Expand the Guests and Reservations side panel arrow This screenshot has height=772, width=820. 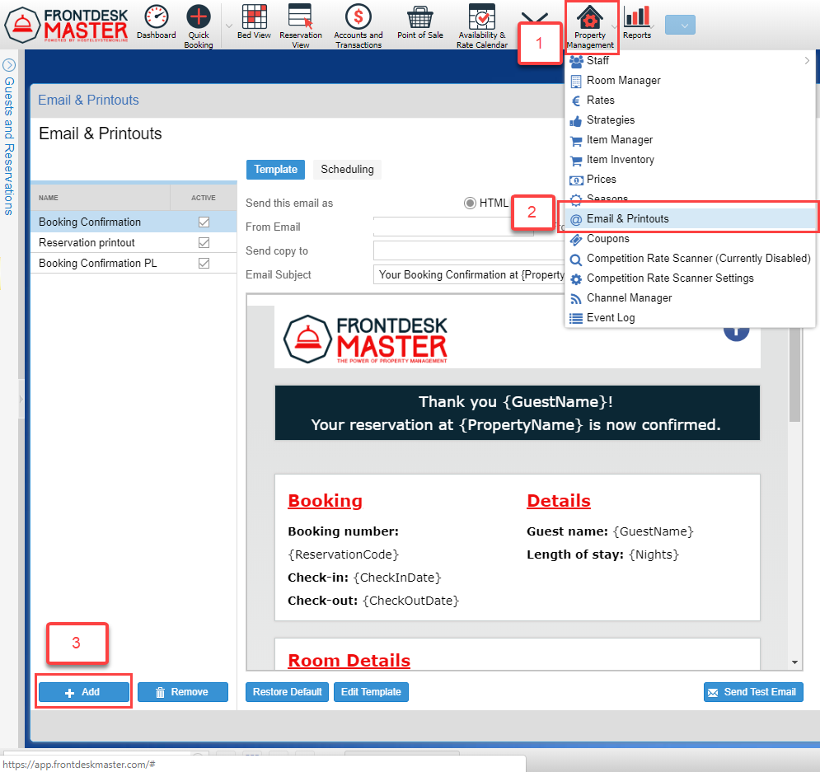coord(9,65)
